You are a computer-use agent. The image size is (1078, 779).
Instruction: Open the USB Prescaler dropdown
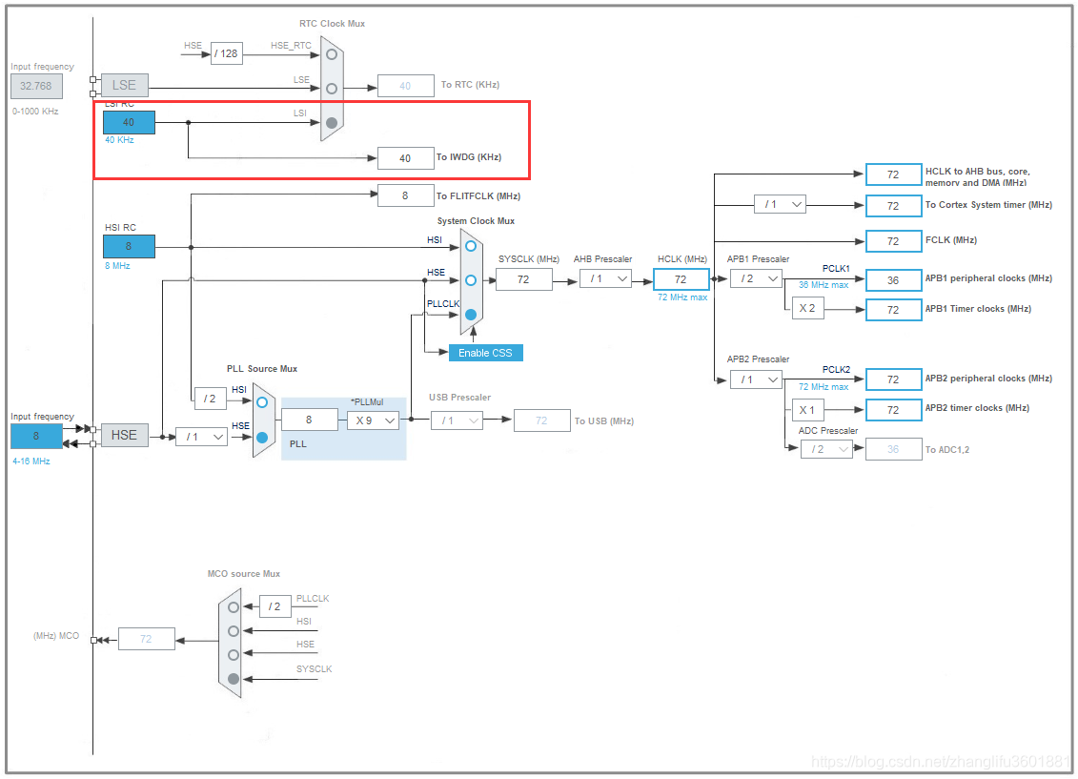(x=458, y=420)
